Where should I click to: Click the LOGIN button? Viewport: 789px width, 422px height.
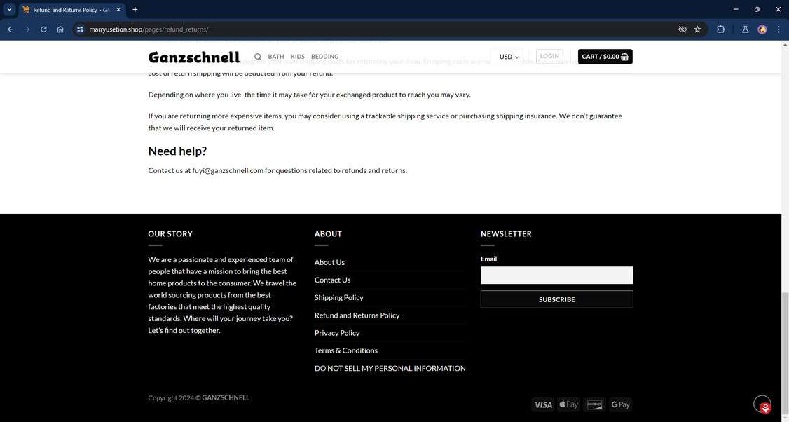pyautogui.click(x=549, y=56)
